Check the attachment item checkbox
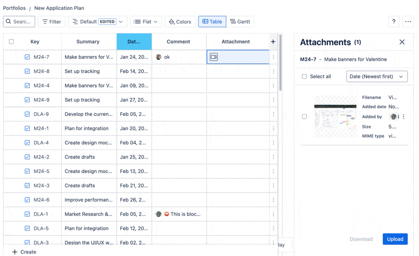The image size is (419, 256). tap(304, 116)
